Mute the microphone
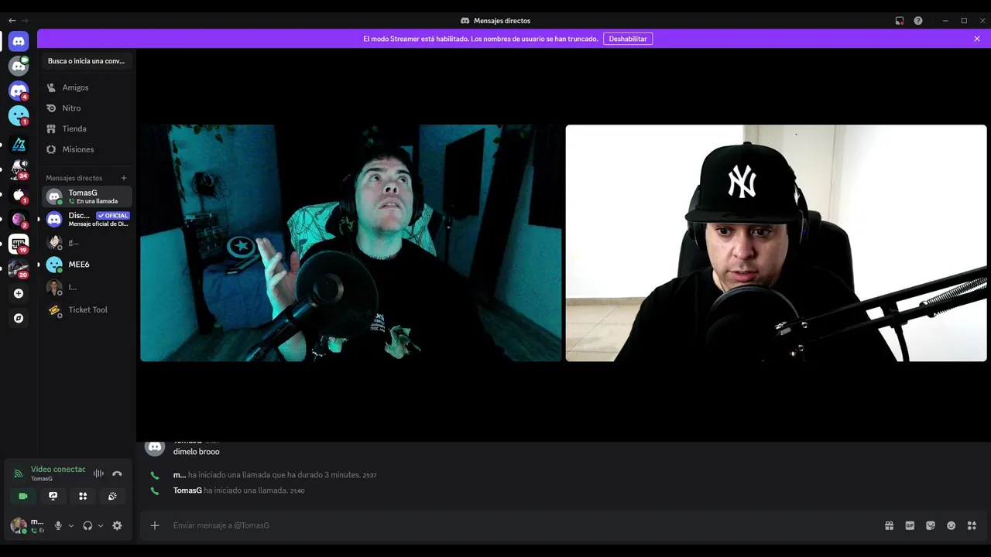Screen dimensions: 991x557 pyautogui.click(x=58, y=525)
